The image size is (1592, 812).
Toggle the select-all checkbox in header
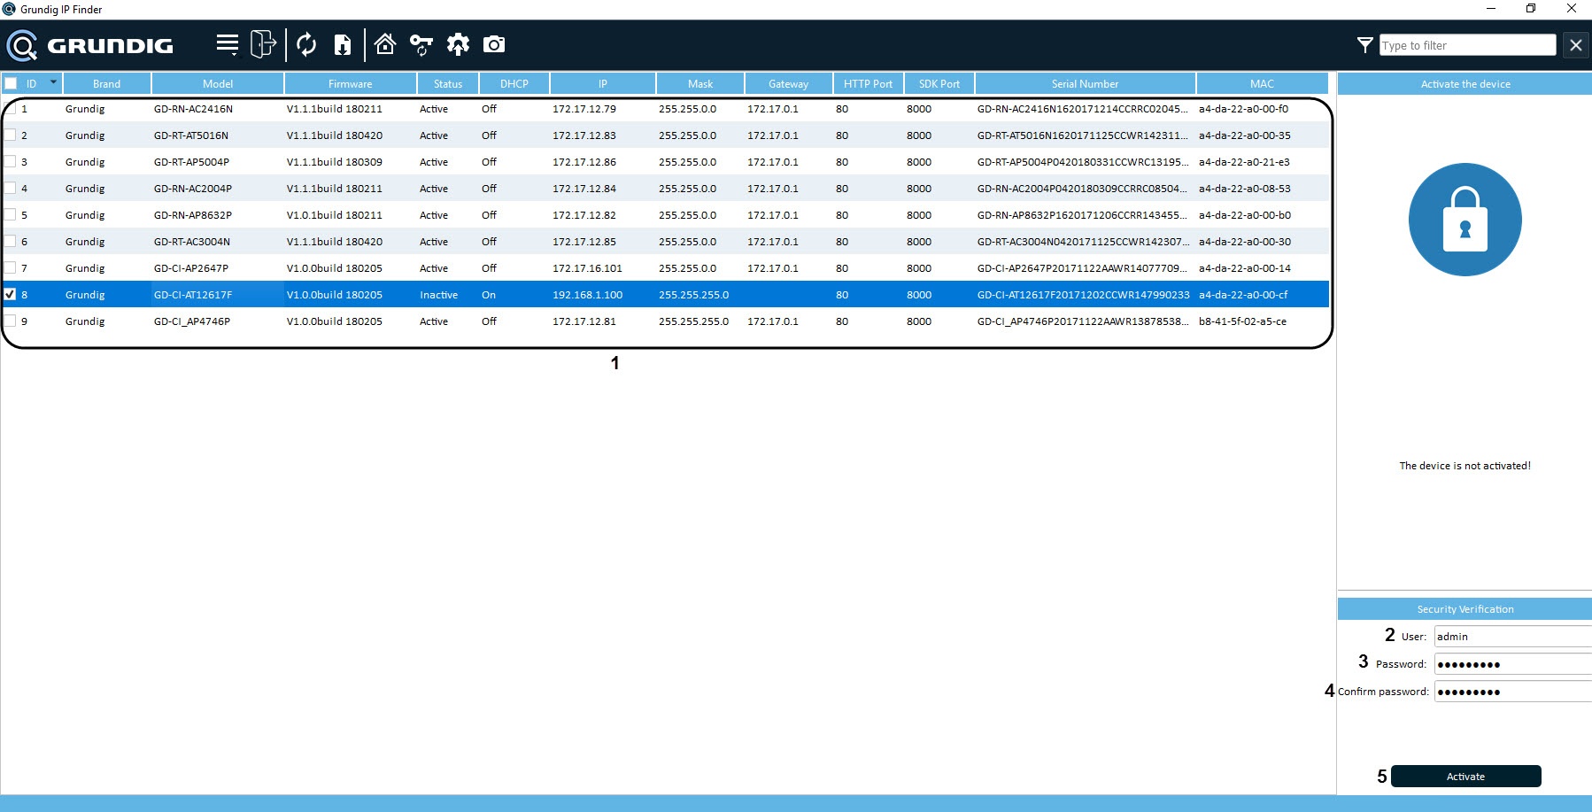click(x=11, y=83)
